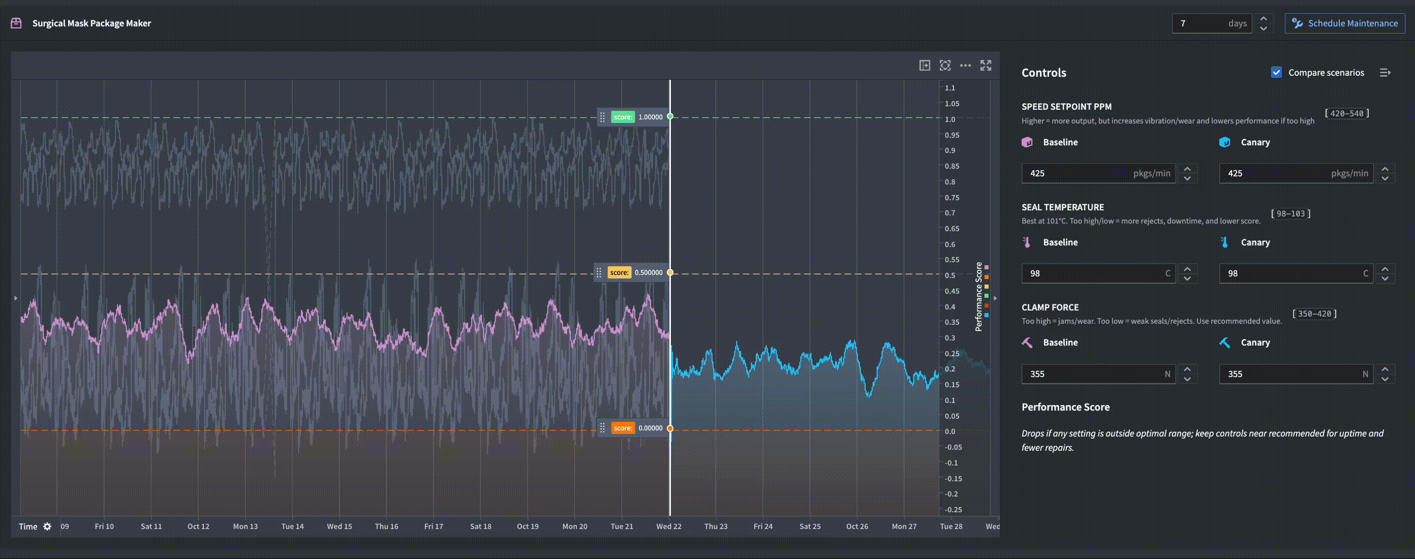
Task: Increase Baseline pkgs/min using the stepper arrow
Action: click(x=1188, y=169)
